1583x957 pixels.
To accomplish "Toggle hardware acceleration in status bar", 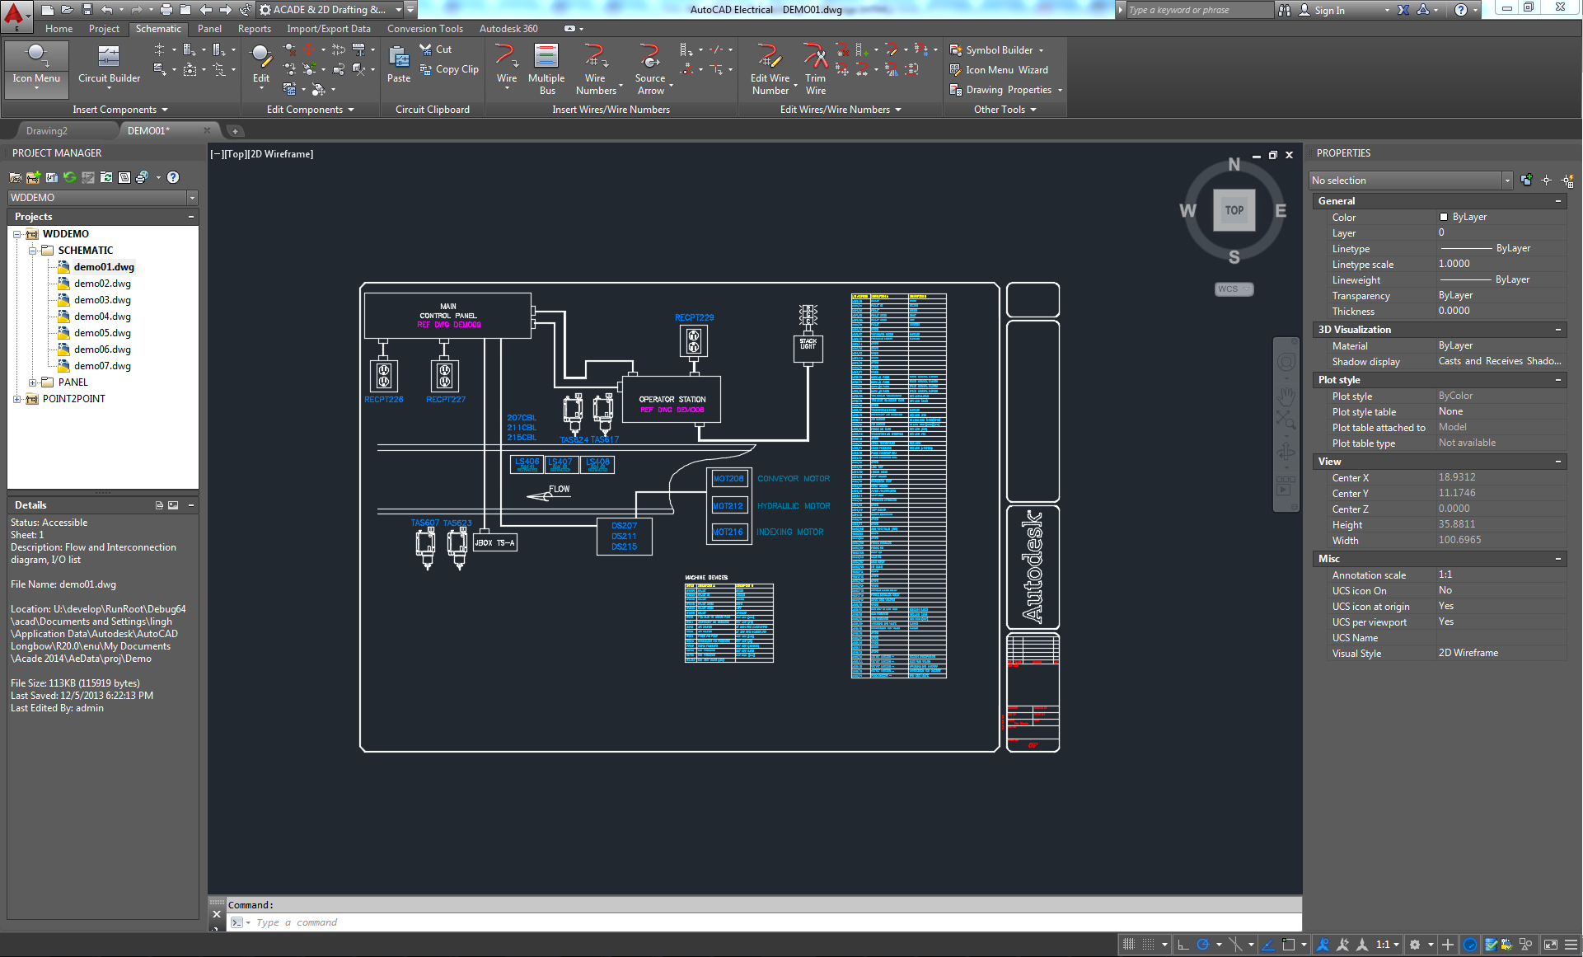I will click(x=1470, y=945).
